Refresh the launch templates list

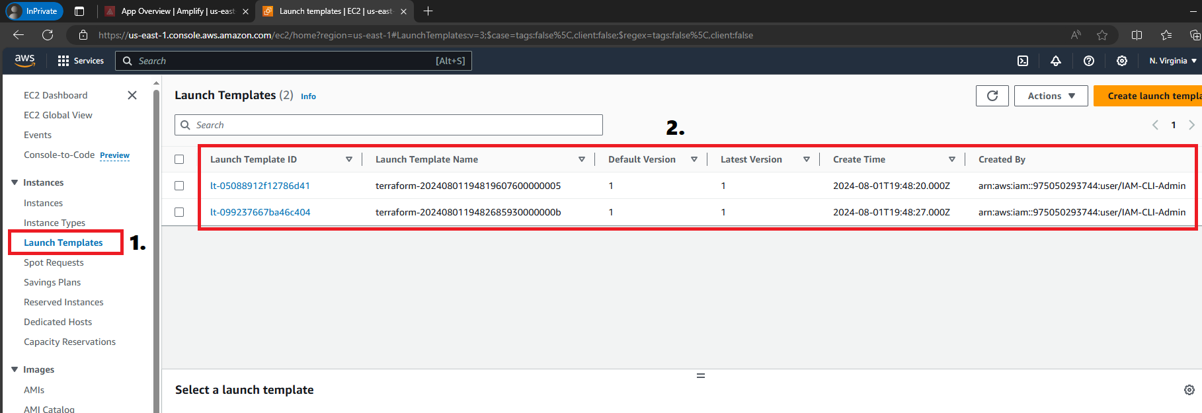pos(992,96)
